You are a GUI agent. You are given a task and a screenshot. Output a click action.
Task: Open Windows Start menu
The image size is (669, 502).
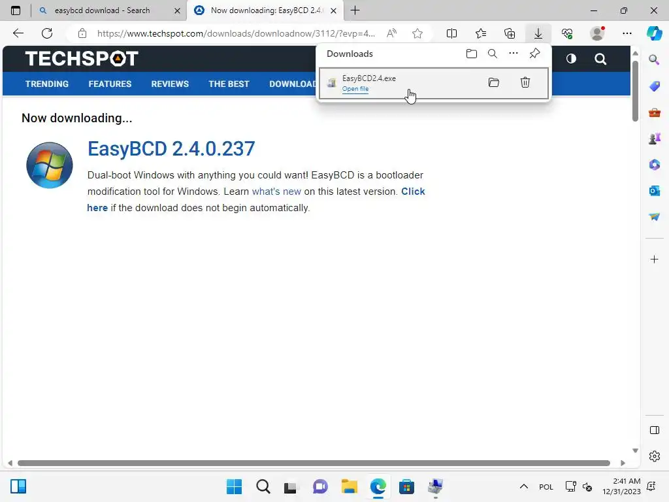click(234, 486)
